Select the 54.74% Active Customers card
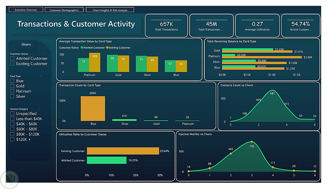 [x=301, y=26]
